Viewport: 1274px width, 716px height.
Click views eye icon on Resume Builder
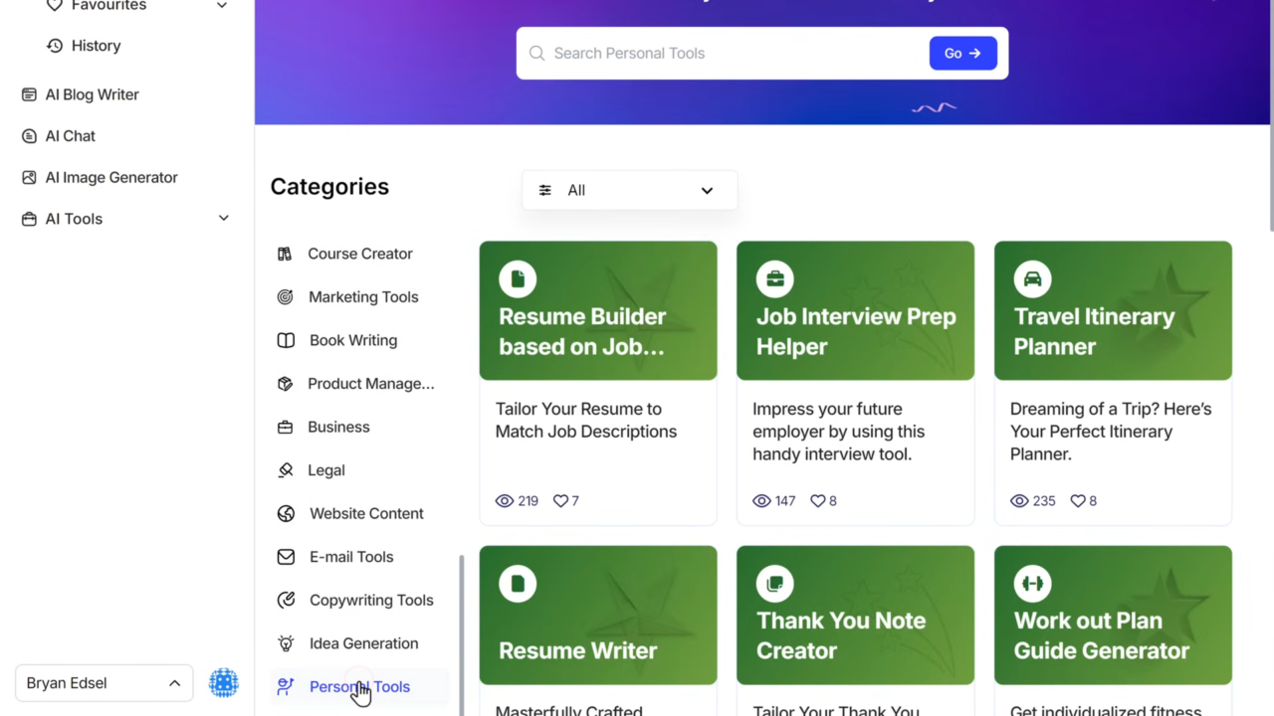(x=505, y=501)
